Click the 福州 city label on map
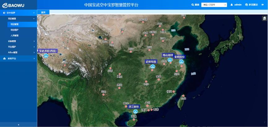The height and width of the screenshot is (127, 268). point(169,92)
